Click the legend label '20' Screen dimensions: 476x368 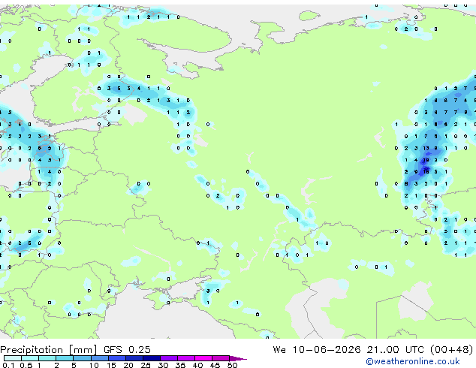[128, 365]
